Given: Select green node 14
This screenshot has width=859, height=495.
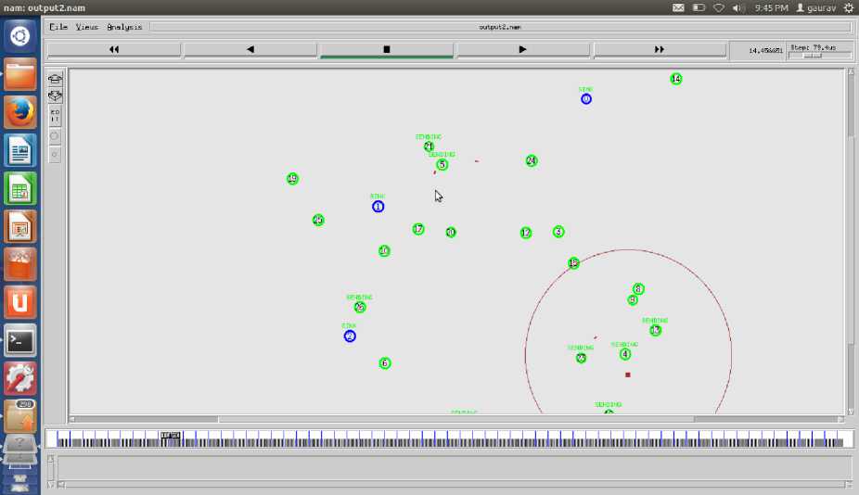Looking at the screenshot, I should (x=676, y=79).
